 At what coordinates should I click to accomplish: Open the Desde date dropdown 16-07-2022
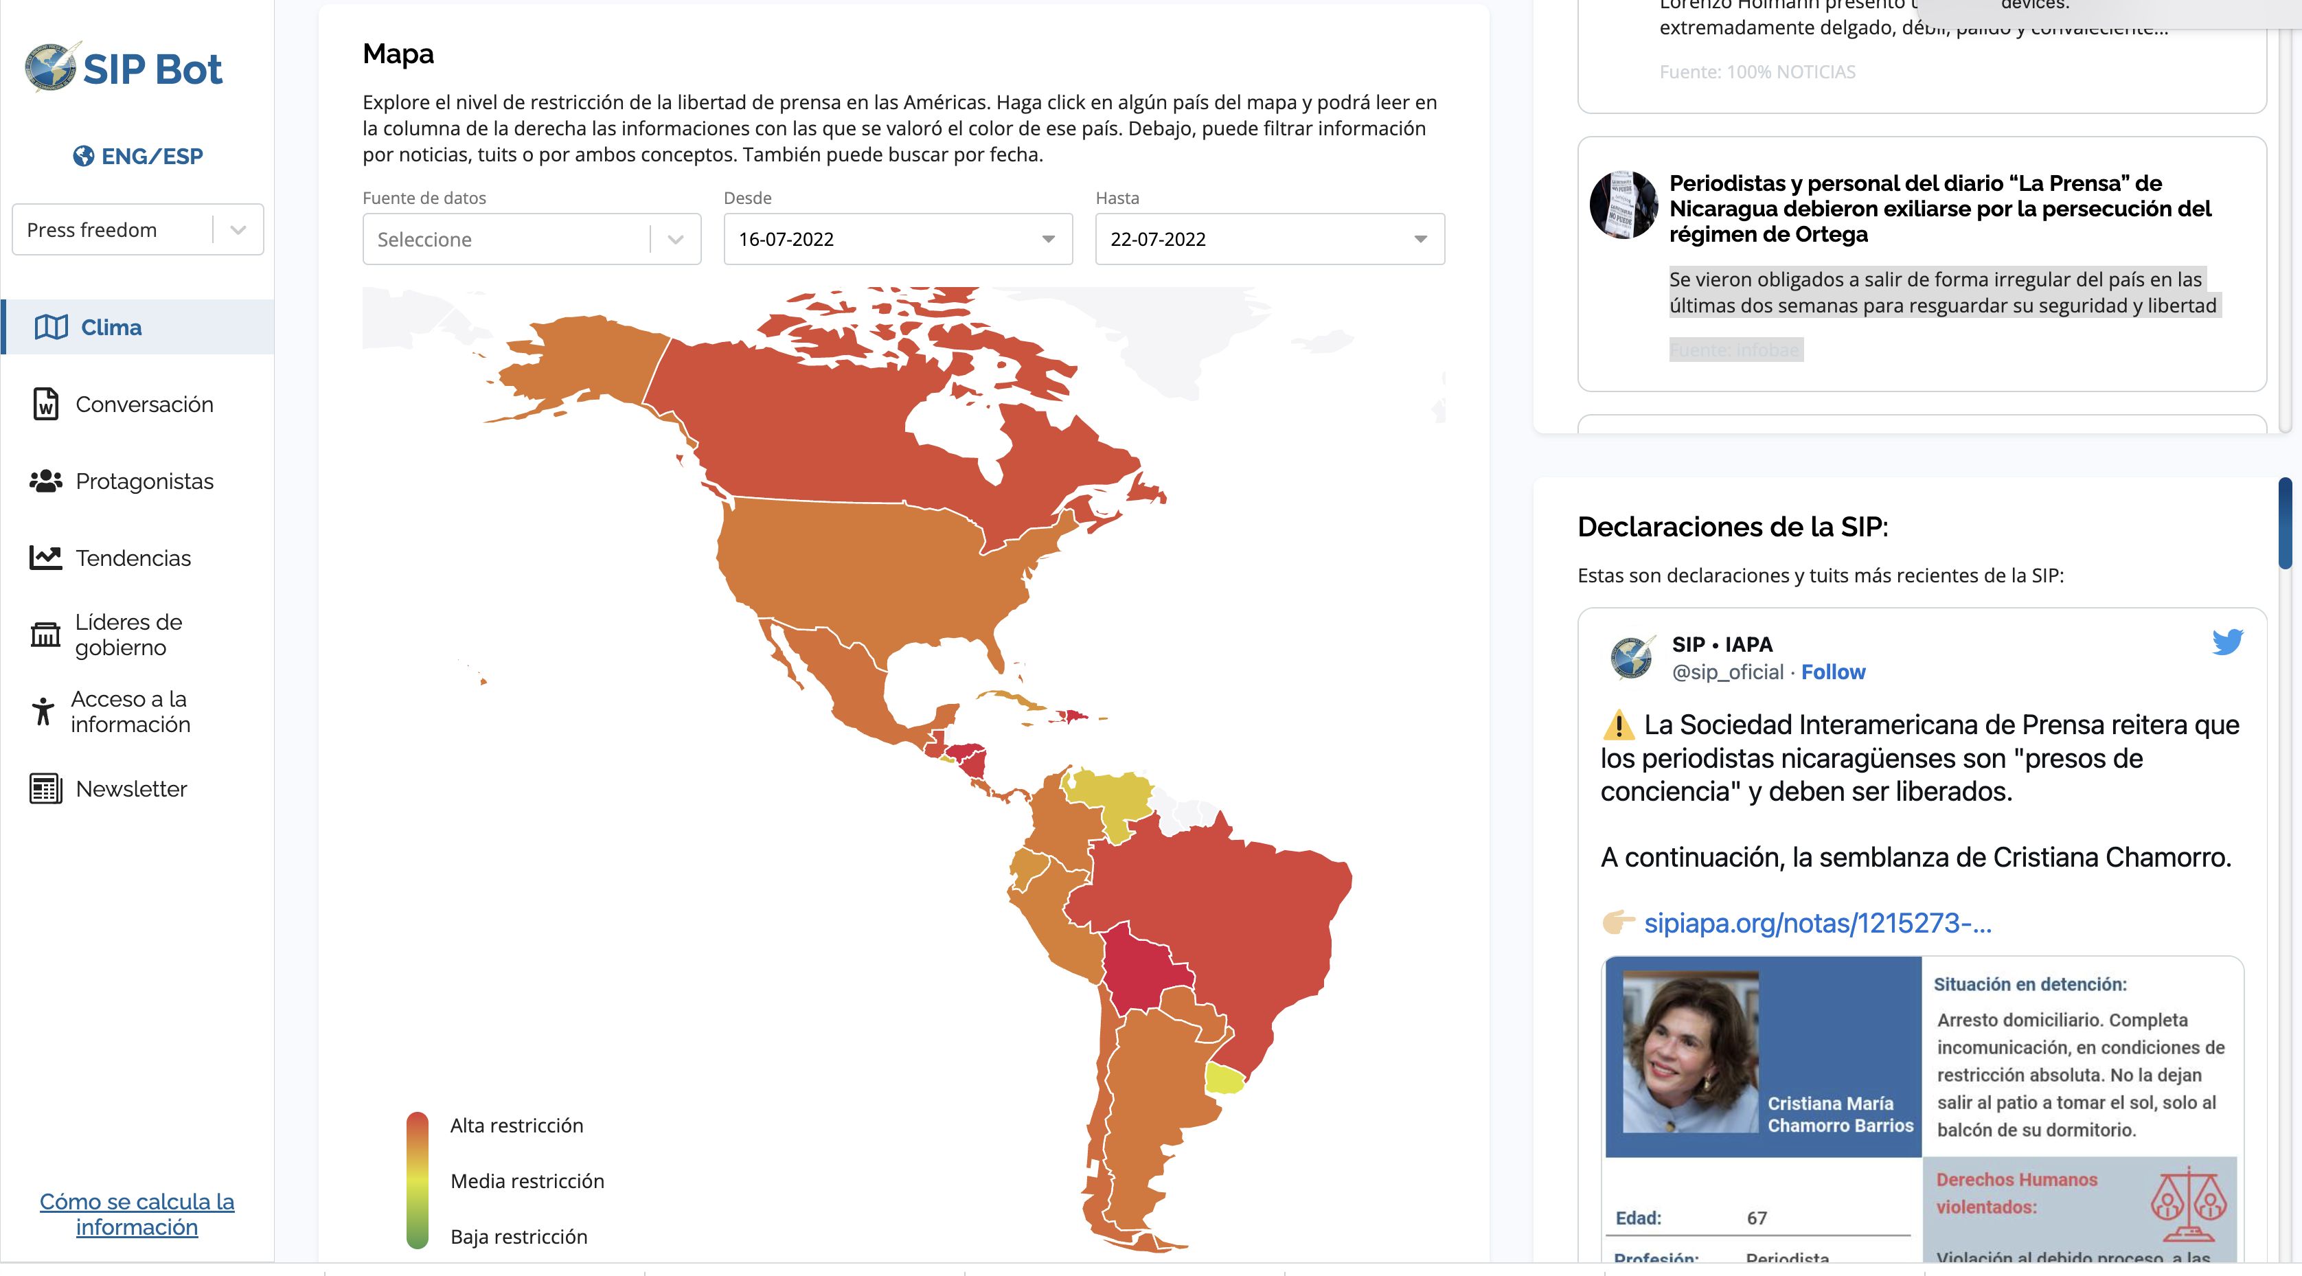898,238
